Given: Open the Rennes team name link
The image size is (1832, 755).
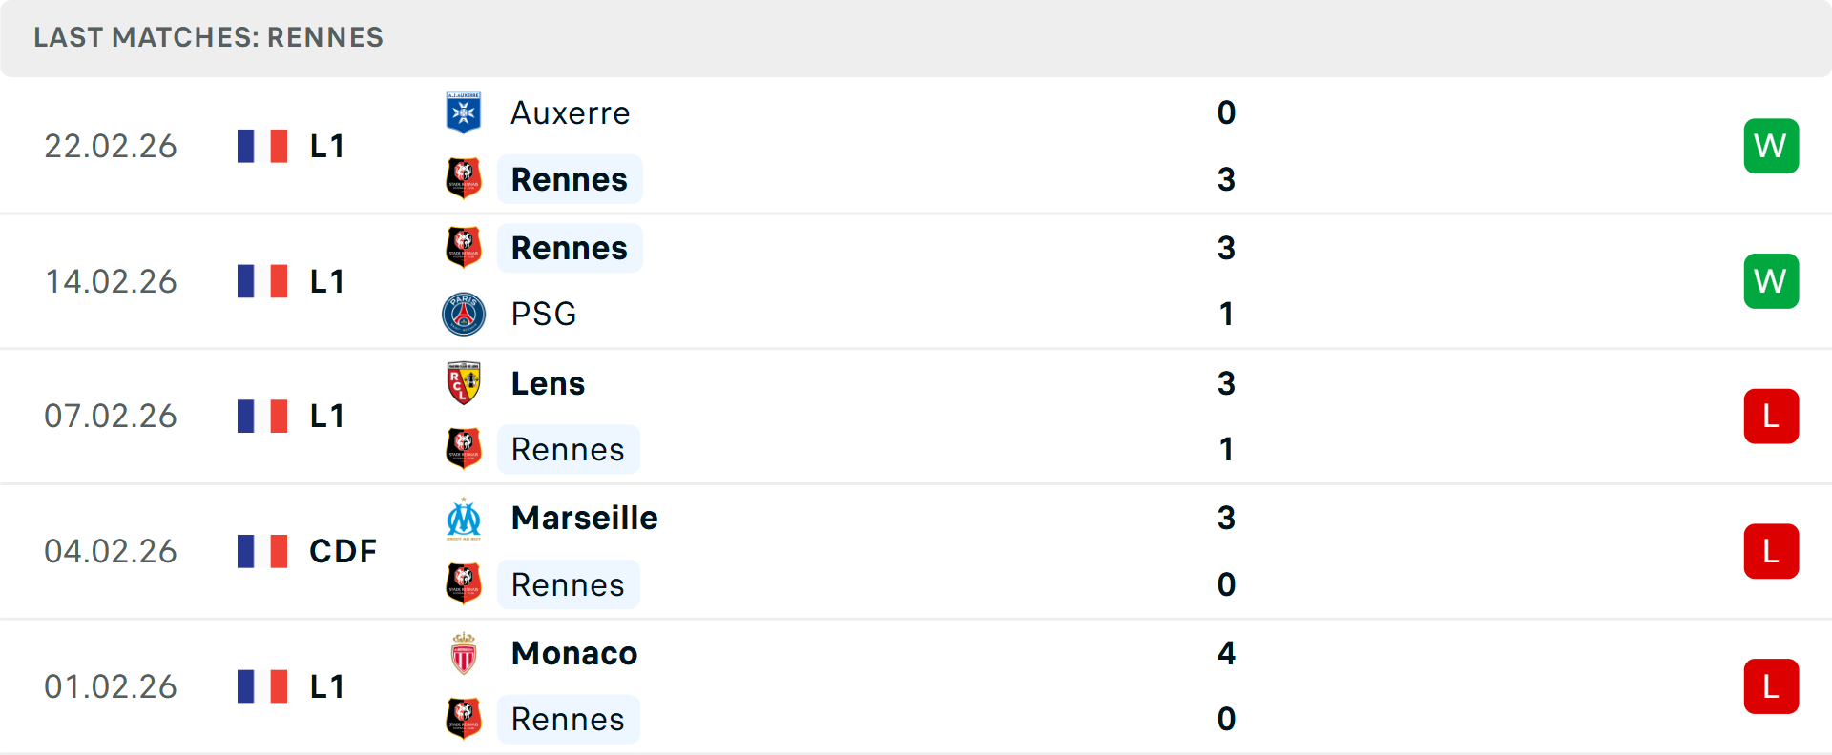Looking at the screenshot, I should coord(569,178).
